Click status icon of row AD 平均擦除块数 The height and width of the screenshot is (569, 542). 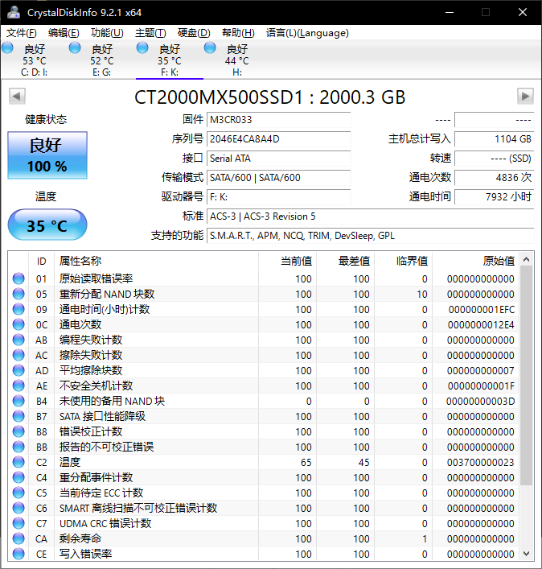tap(18, 370)
